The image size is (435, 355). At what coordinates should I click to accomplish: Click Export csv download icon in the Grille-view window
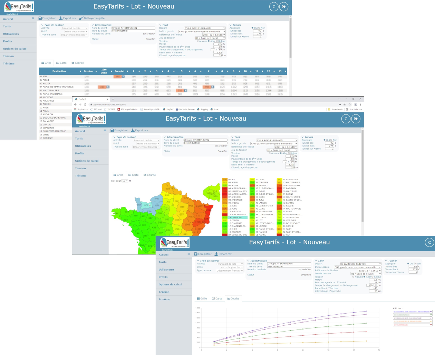pyautogui.click(x=61, y=18)
